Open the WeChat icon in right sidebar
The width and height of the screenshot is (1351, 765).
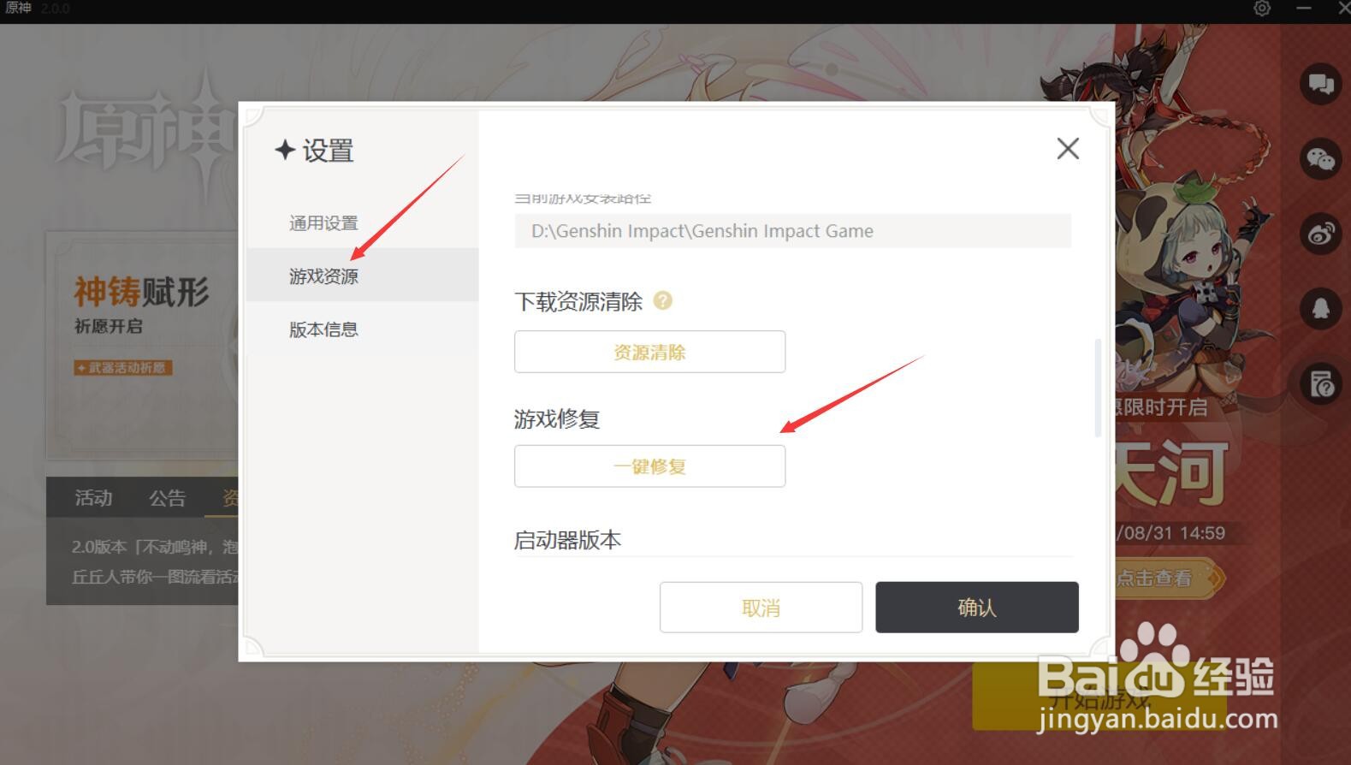(x=1320, y=159)
